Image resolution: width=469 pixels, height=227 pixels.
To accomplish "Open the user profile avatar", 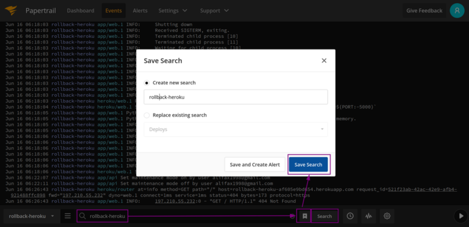I will 457,10.
